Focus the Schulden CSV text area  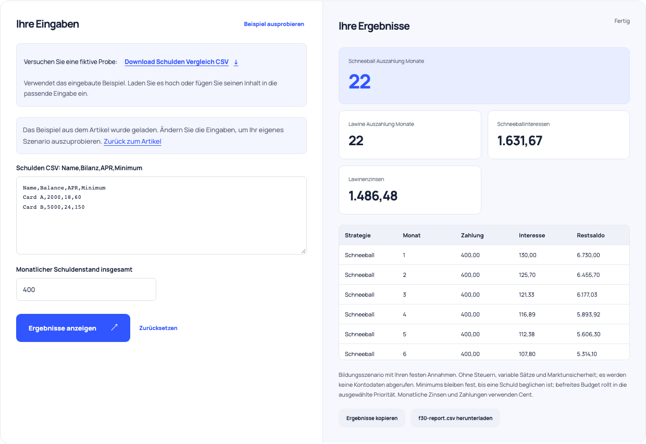point(161,215)
